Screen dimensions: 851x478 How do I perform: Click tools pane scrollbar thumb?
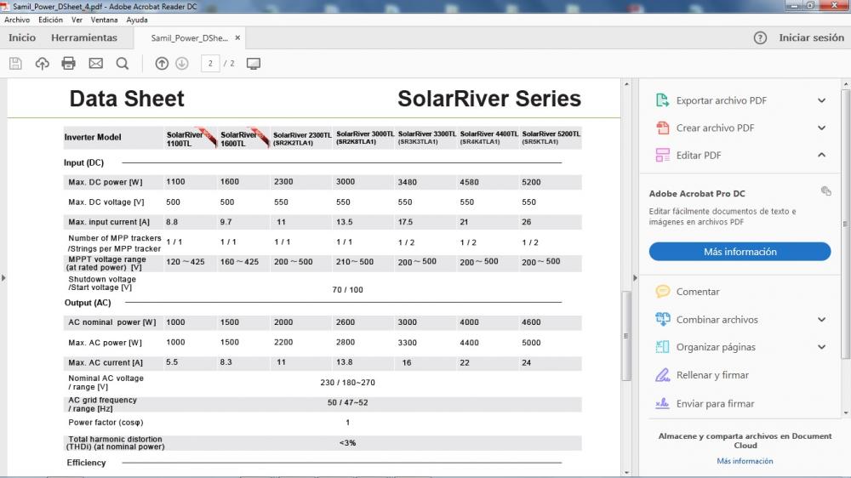(845, 224)
